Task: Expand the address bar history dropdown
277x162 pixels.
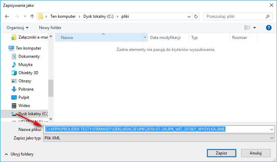Action: click(189, 17)
